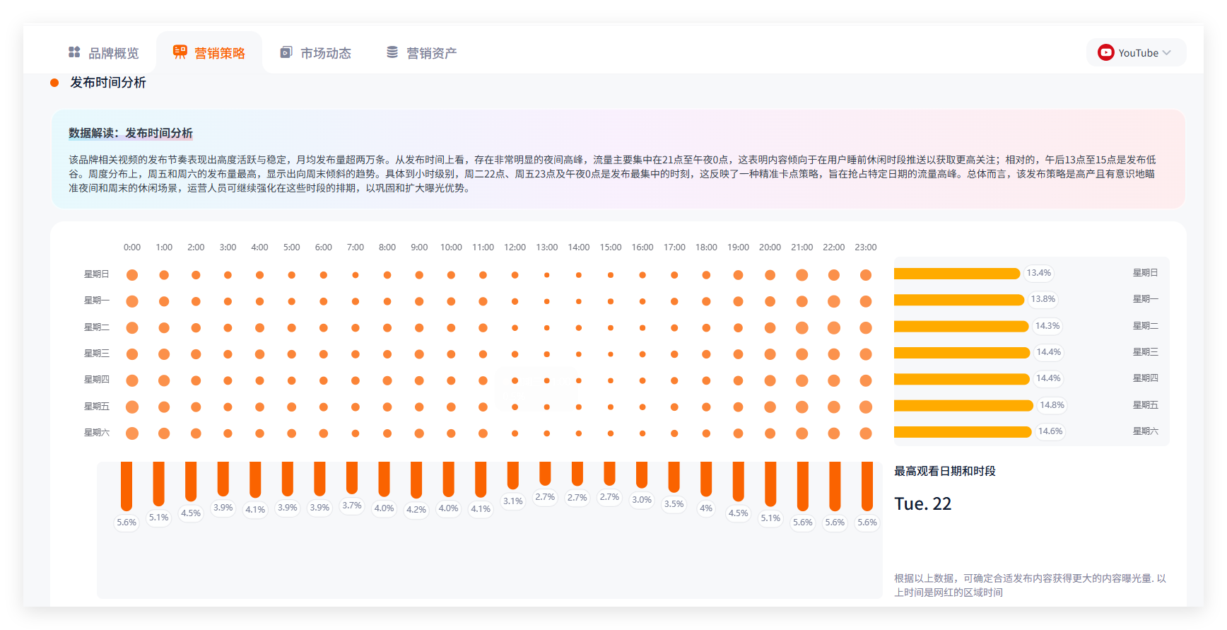Switch to the 品牌概览 tab
1227x630 pixels.
click(113, 53)
